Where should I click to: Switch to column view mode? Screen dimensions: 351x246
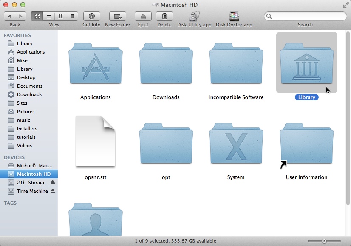point(60,16)
